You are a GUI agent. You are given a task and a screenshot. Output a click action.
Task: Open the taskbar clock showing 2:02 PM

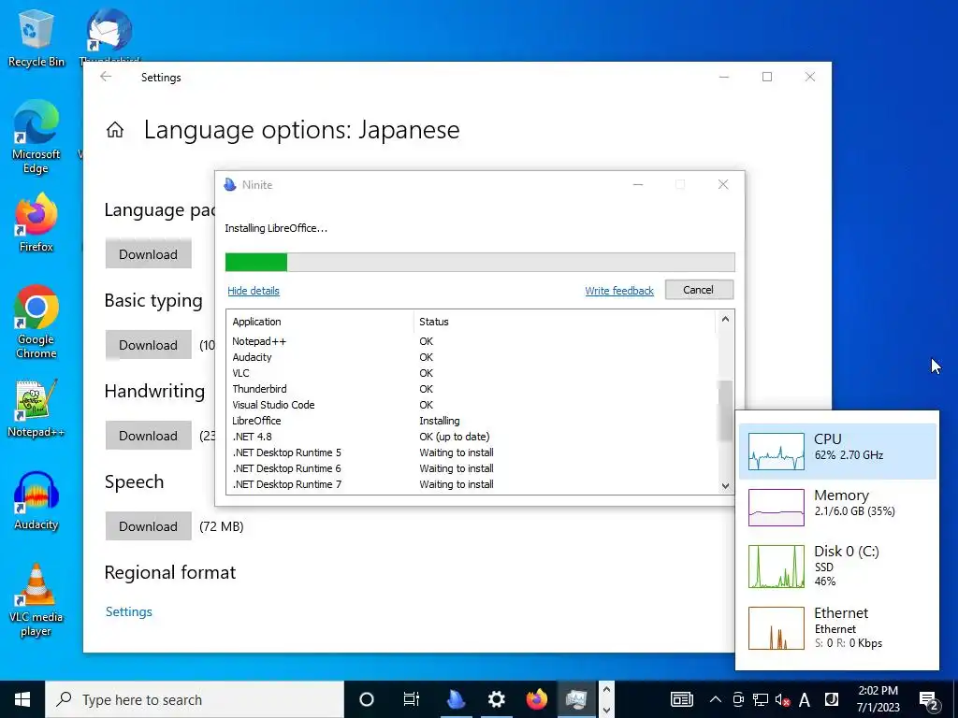coord(878,699)
